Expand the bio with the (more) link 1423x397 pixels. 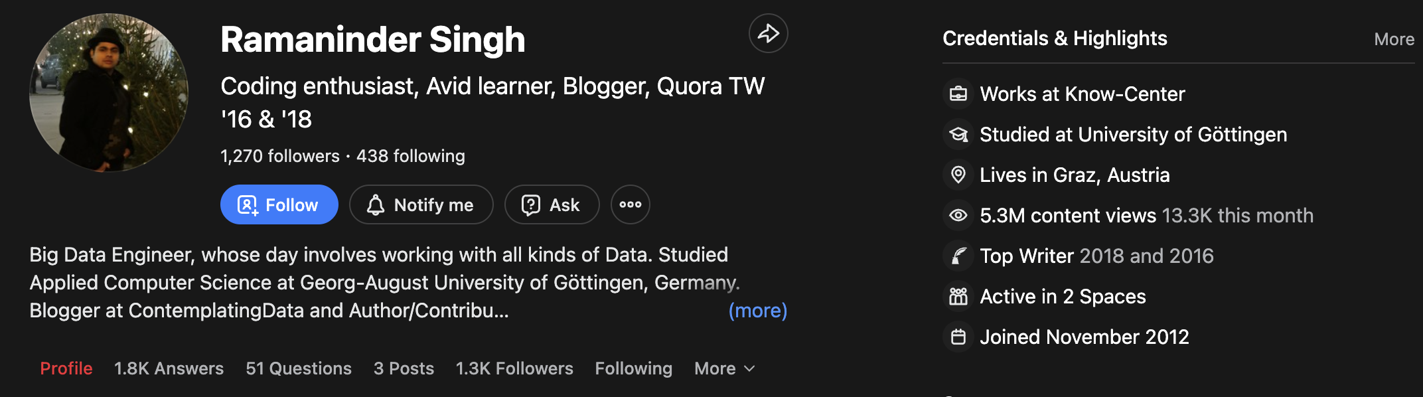pos(757,310)
